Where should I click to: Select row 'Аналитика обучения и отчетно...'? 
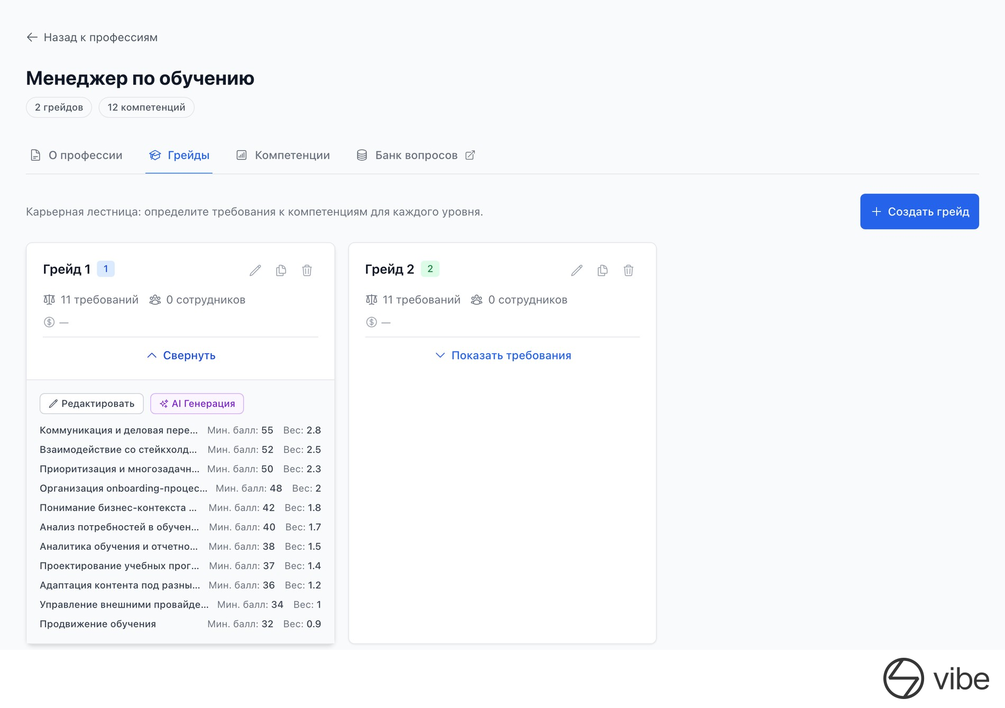pos(180,547)
